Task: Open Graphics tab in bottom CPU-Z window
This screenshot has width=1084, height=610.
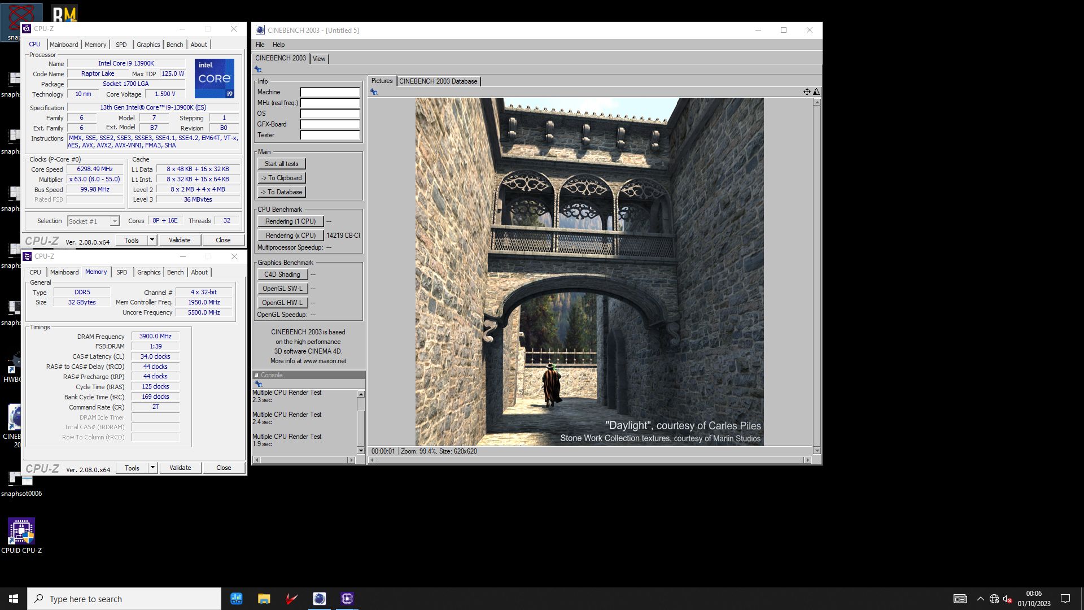Action: 148,272
